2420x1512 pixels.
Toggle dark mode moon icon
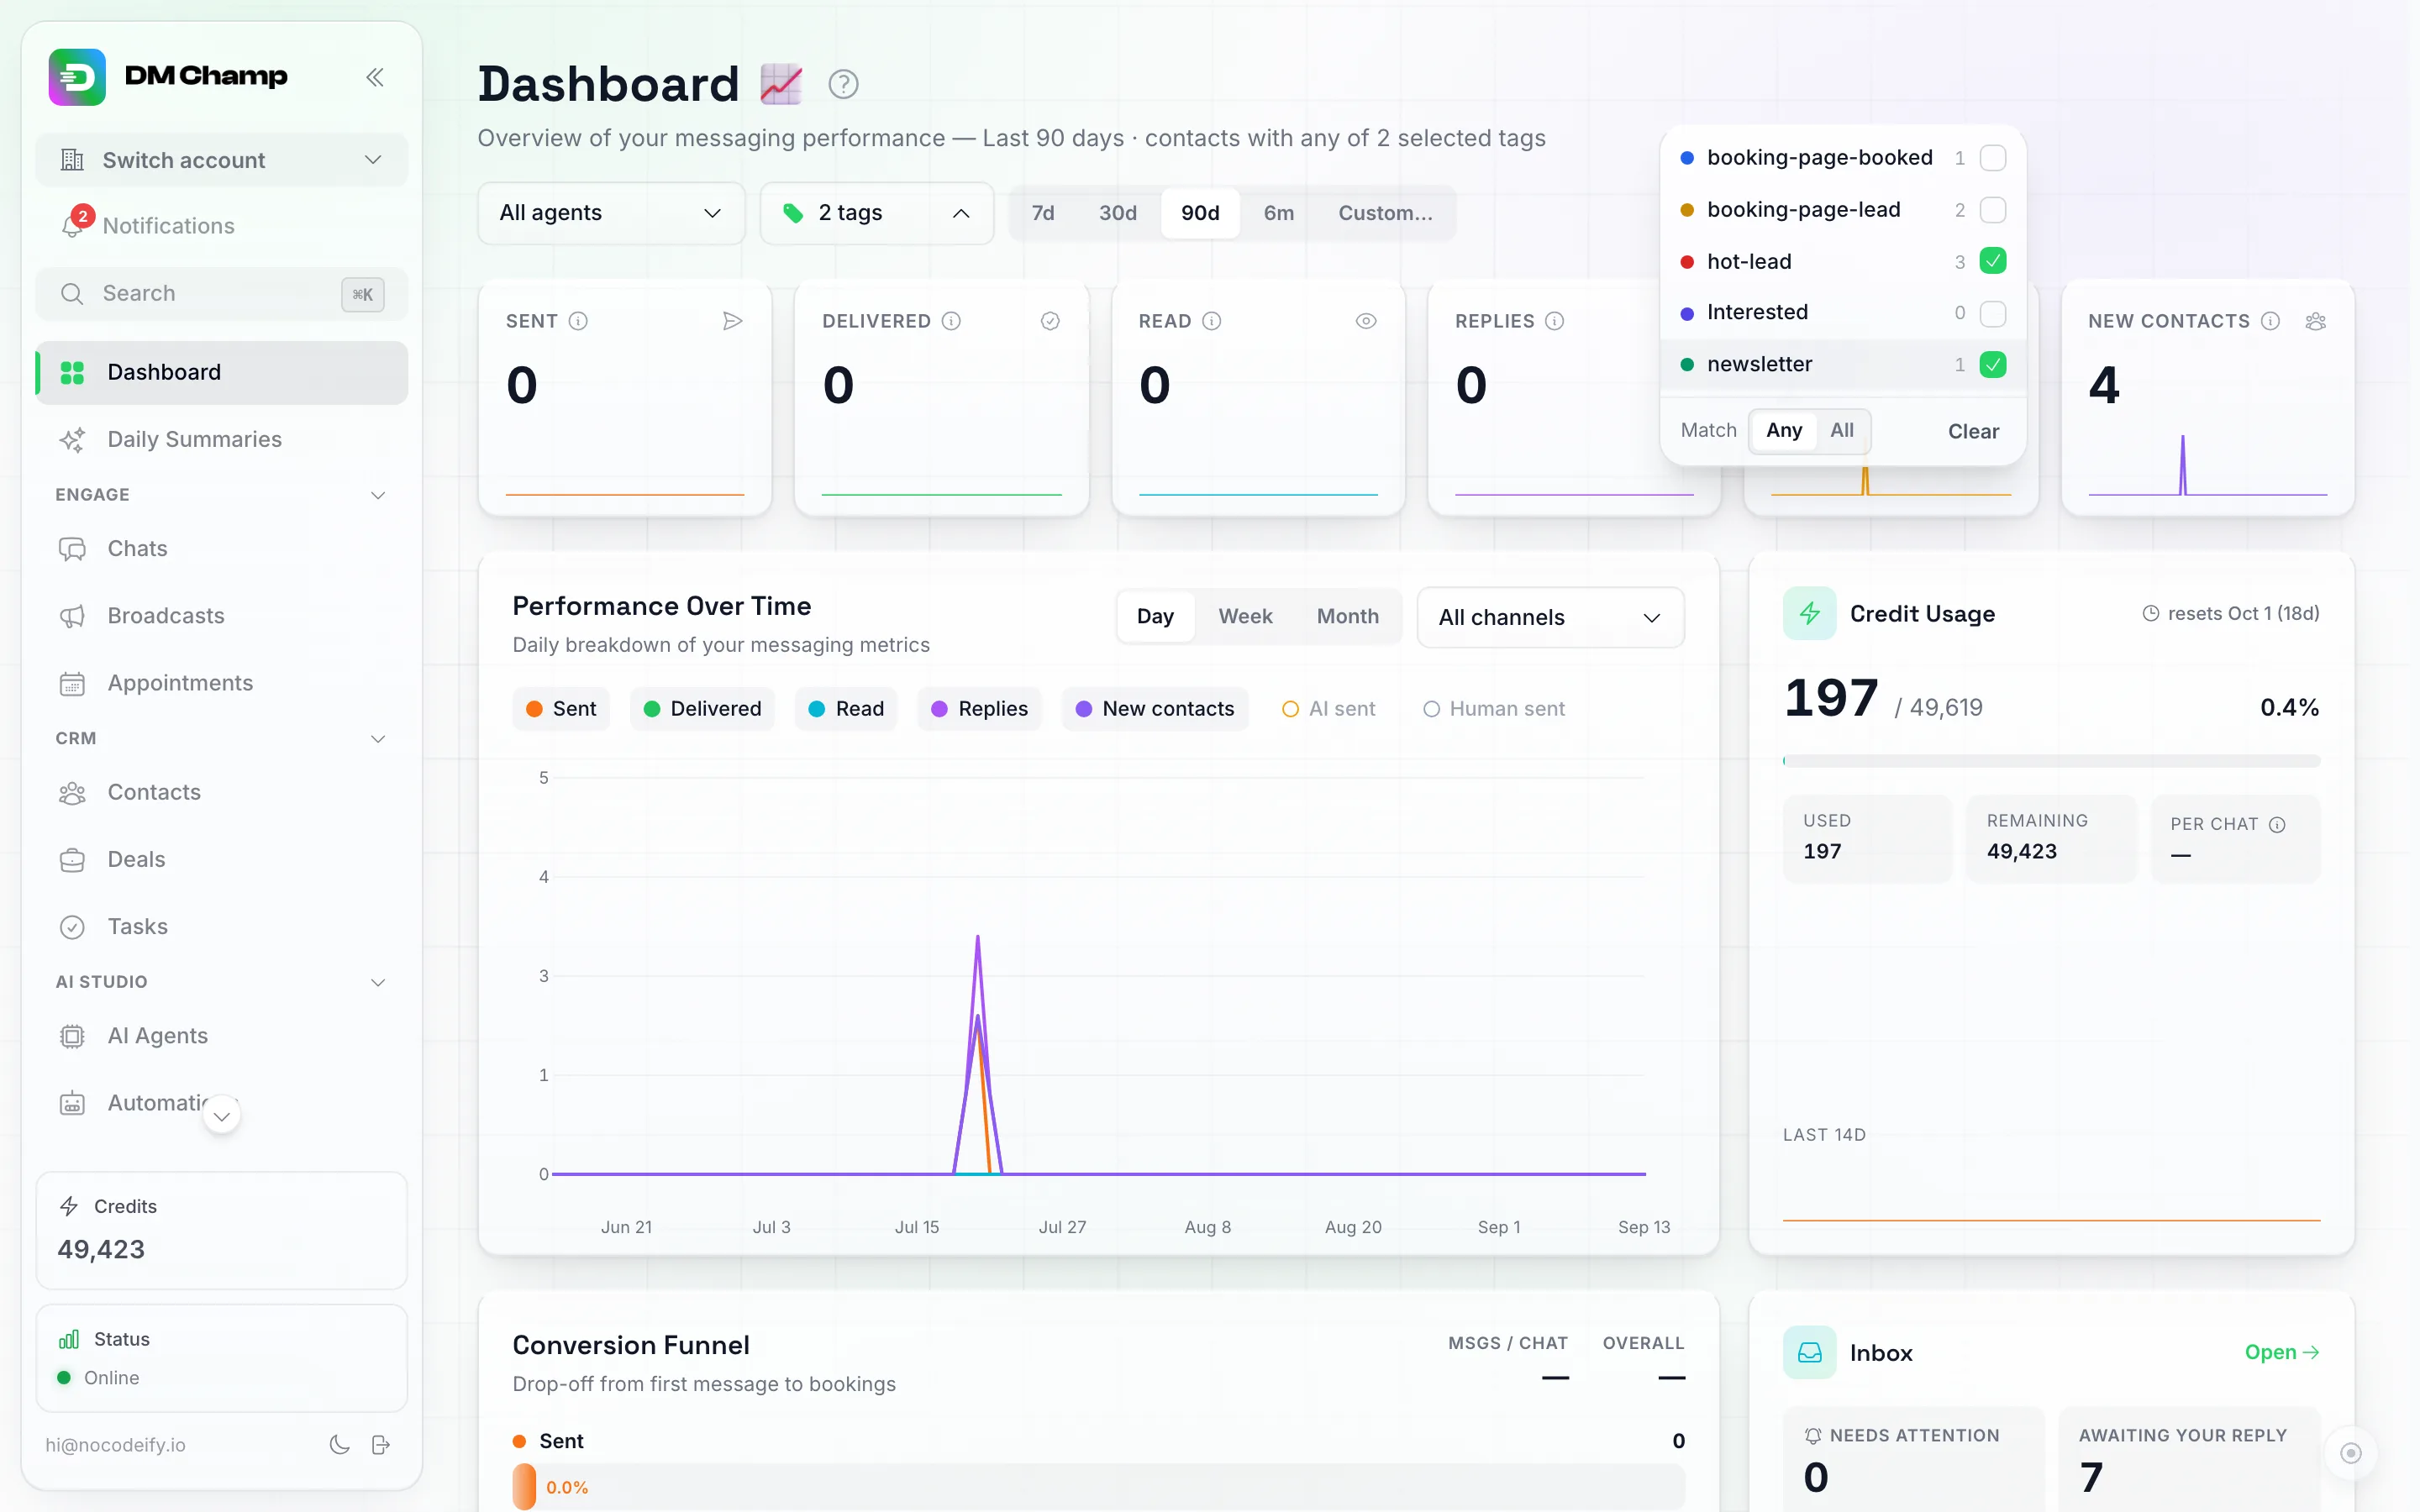[x=340, y=1444]
